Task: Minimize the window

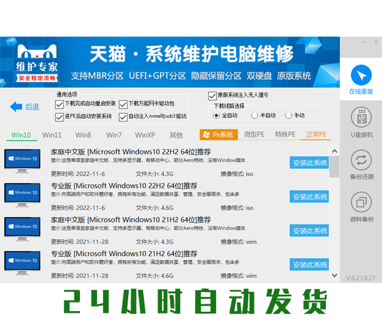Action: (x=364, y=42)
